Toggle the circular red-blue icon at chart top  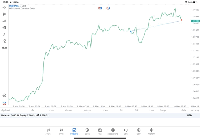(x=108, y=8)
